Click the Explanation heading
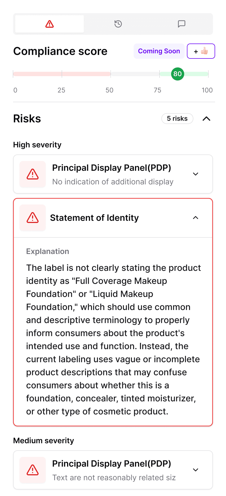The image size is (226, 496). point(48,252)
